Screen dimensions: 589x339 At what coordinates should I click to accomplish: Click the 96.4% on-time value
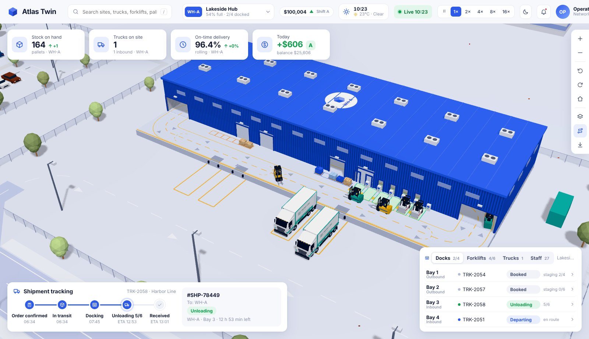208,45
